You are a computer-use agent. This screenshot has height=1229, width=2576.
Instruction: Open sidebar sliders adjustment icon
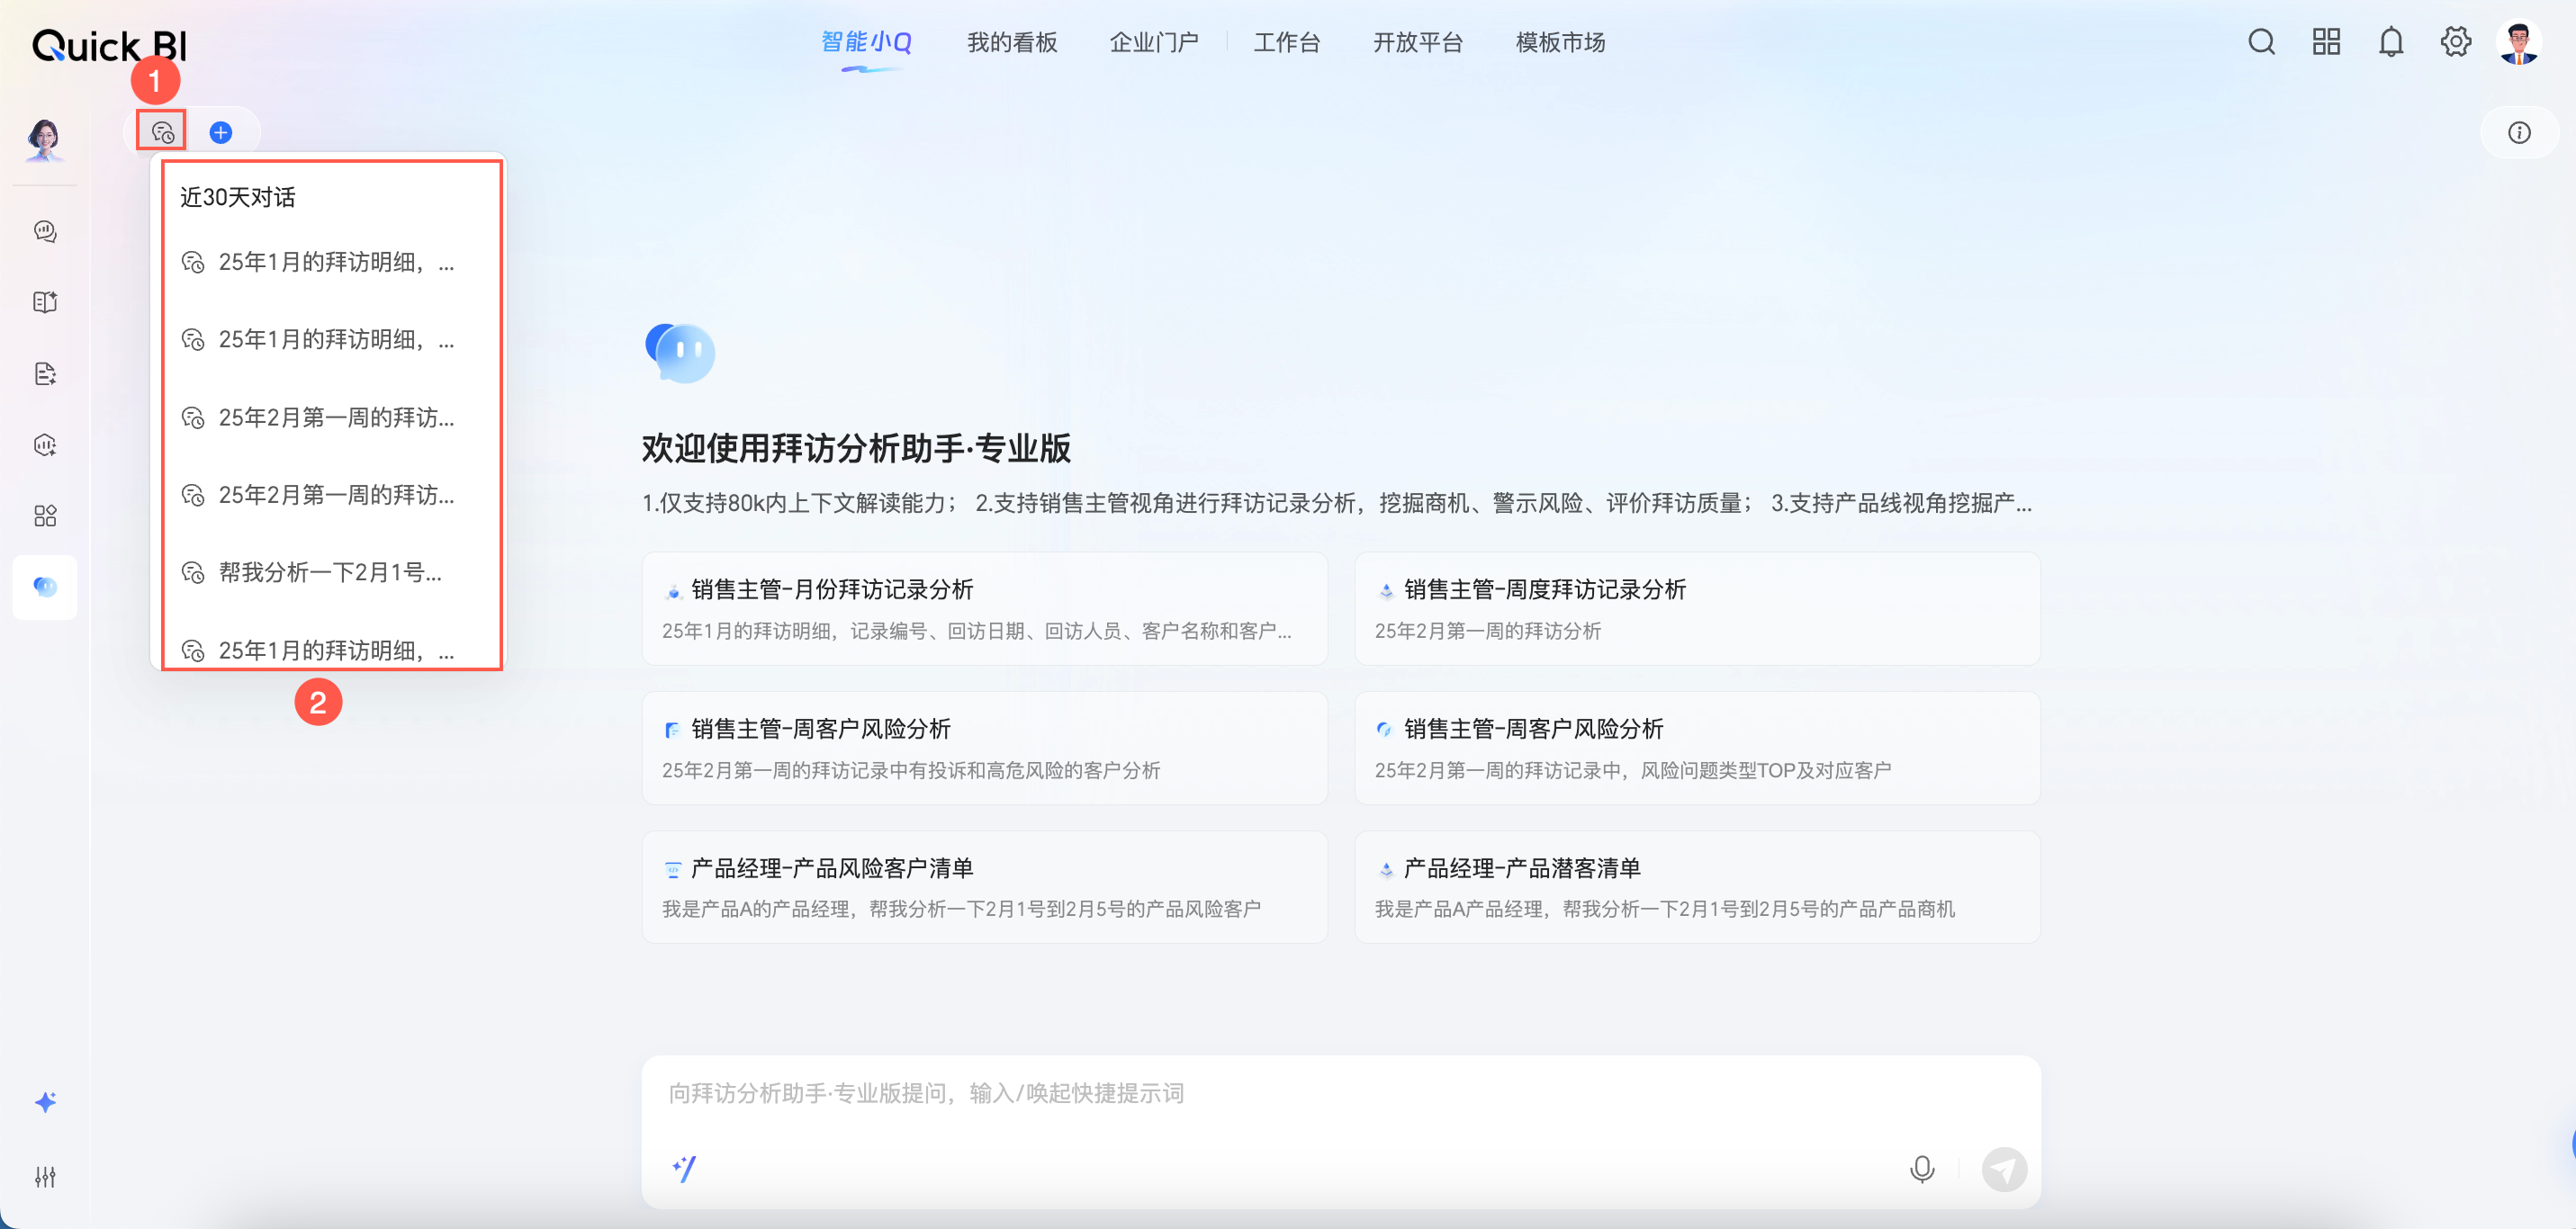coord(45,1176)
